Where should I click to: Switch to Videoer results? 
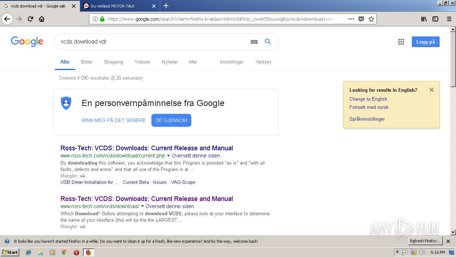142,62
